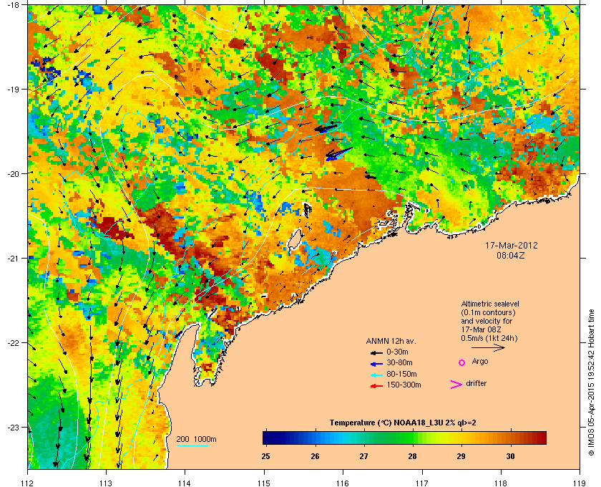This screenshot has width=601, height=487.
Task: Click the magenta drifter chevron symbol
Action: 456,385
